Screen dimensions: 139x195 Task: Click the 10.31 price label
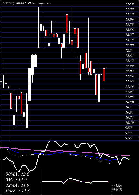pos(130,117)
